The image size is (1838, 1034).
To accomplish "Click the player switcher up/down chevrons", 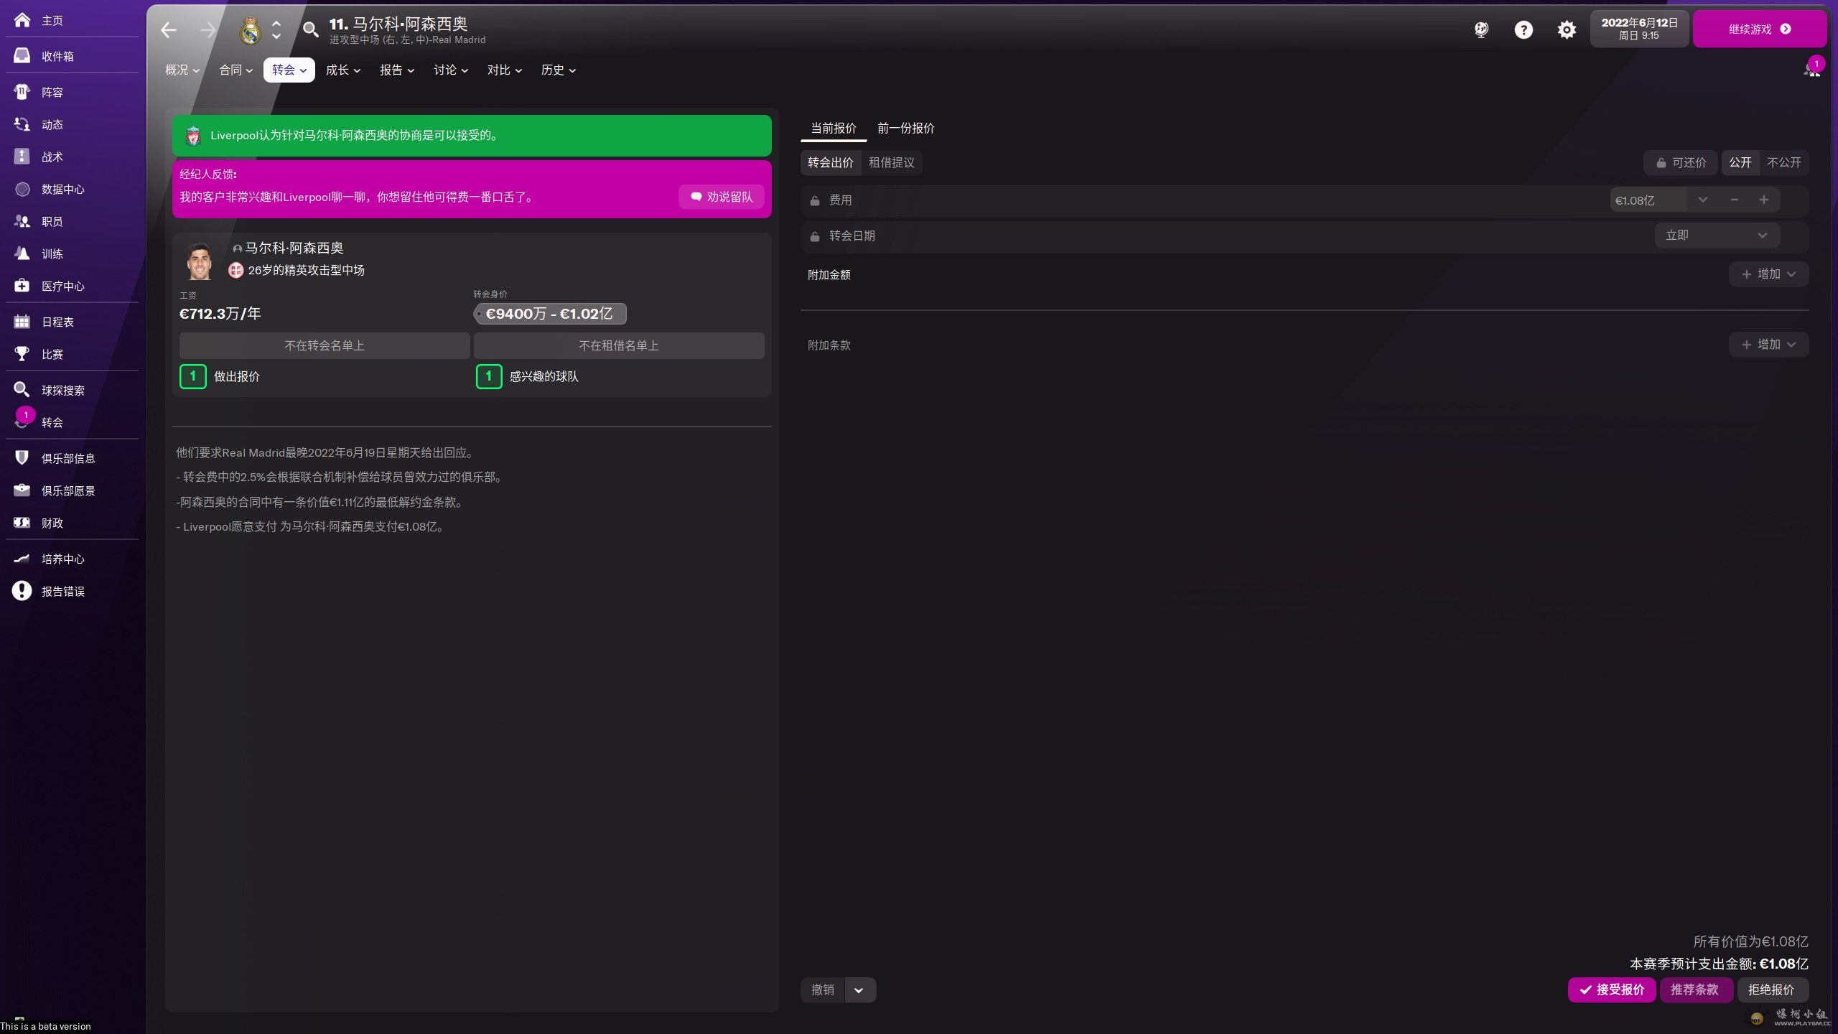I will [276, 30].
